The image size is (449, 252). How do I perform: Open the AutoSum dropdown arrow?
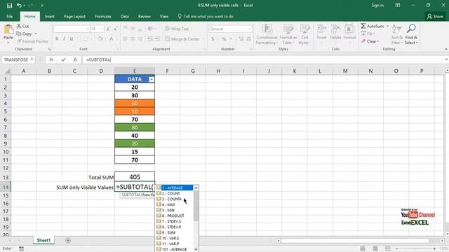[x=388, y=26]
